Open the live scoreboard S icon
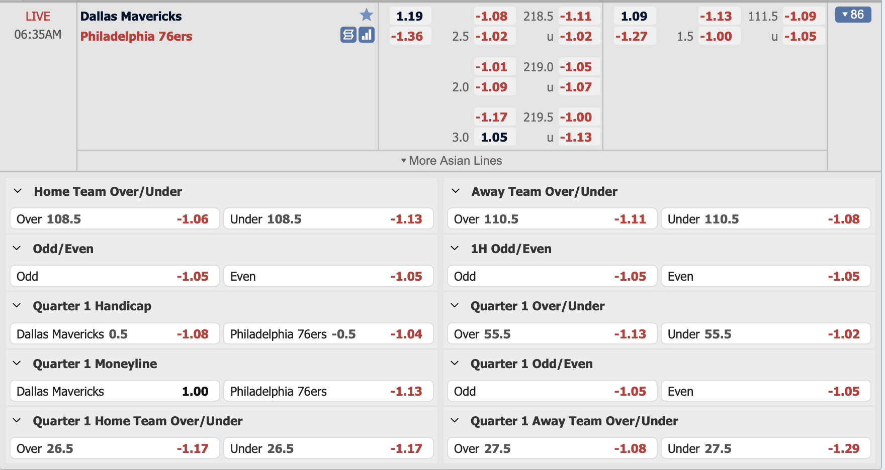 point(348,35)
